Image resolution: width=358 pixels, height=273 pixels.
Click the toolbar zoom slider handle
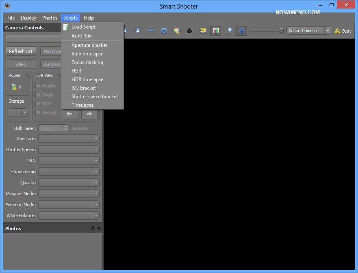pyautogui.click(x=281, y=31)
